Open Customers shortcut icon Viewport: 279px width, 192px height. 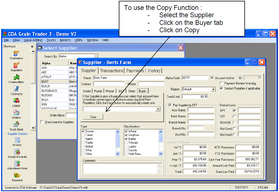click(16, 53)
